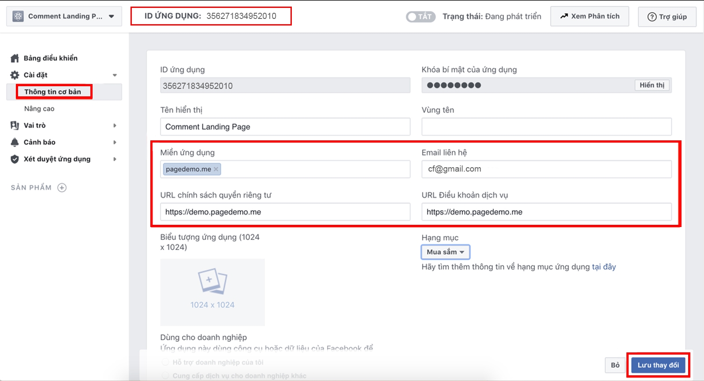Open Thông tin cơ bản settings page
Viewport: 704px width, 381px height.
pyautogui.click(x=52, y=92)
